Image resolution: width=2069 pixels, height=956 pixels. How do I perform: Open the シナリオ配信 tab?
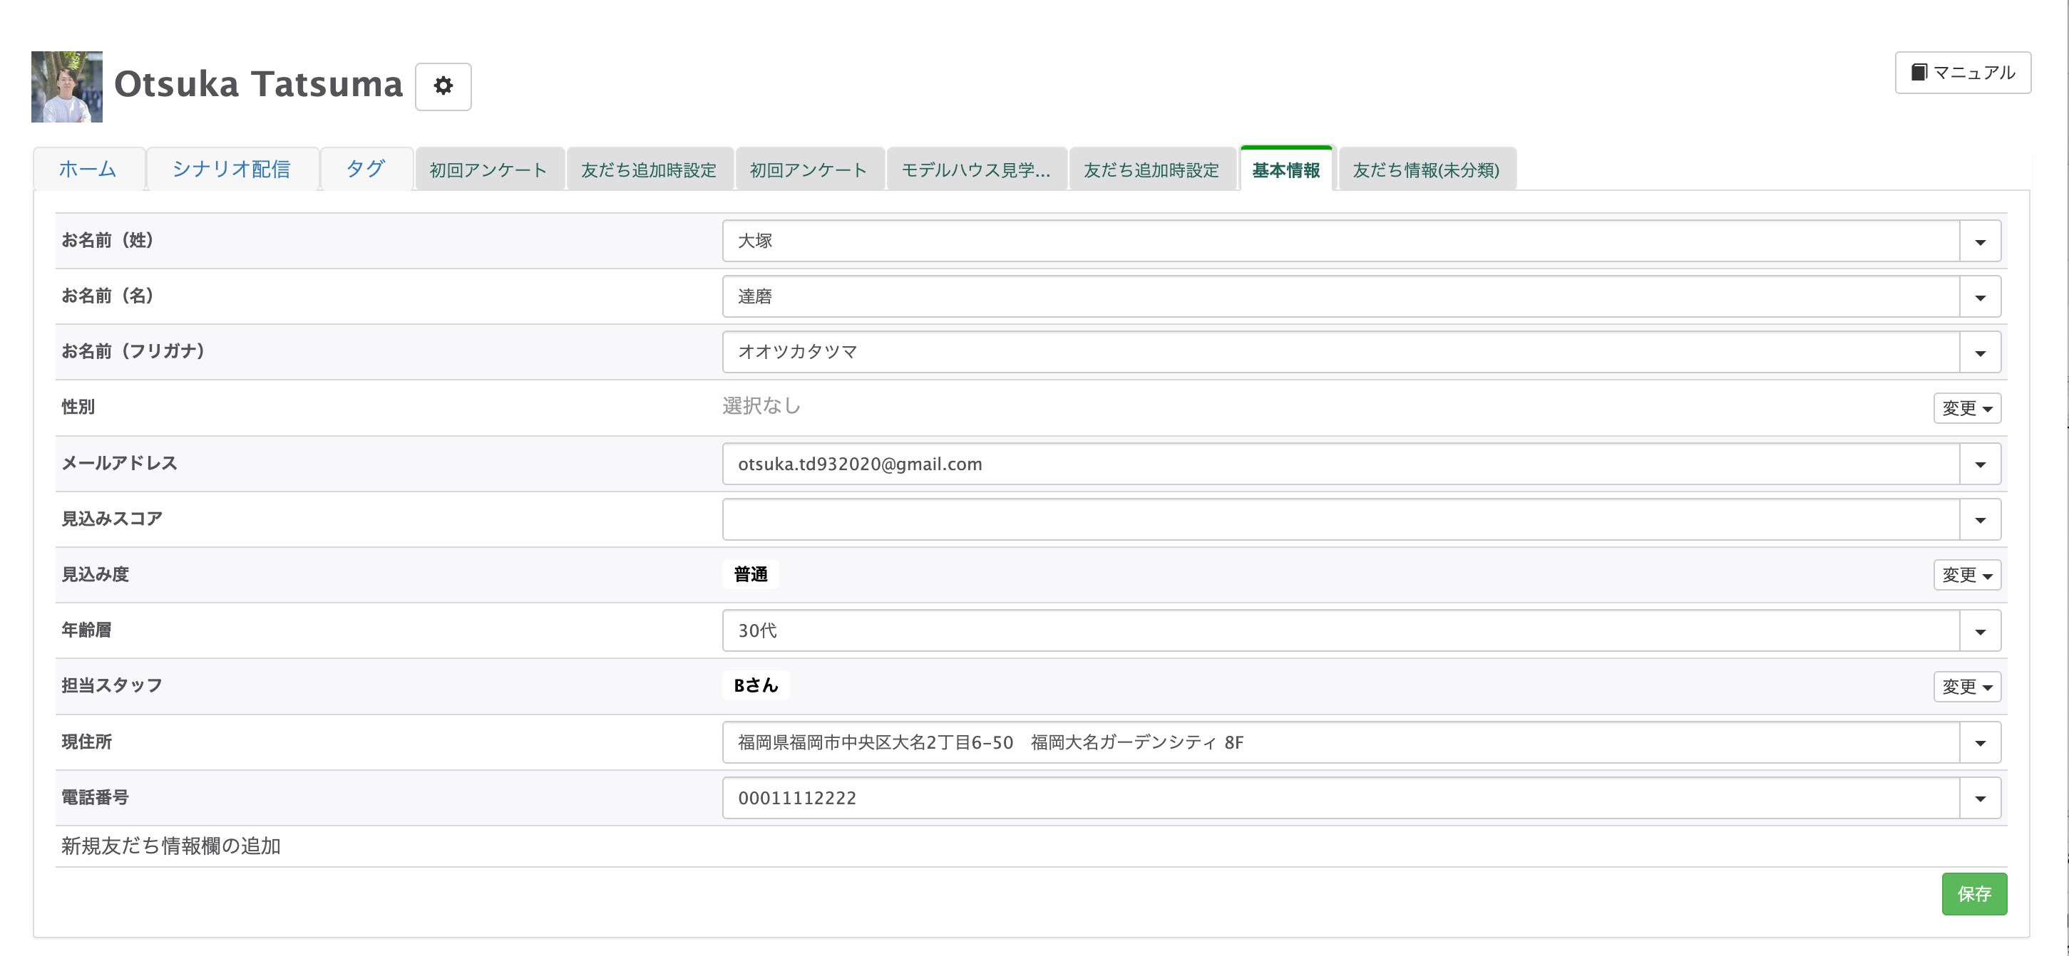231,170
